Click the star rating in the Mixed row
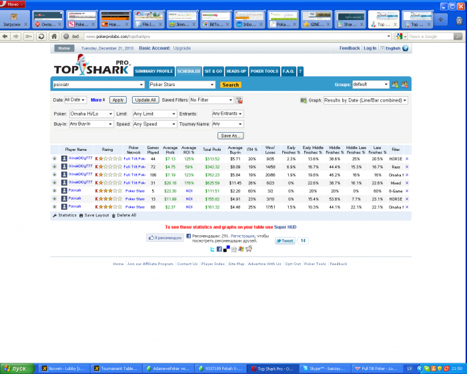 click(x=108, y=183)
